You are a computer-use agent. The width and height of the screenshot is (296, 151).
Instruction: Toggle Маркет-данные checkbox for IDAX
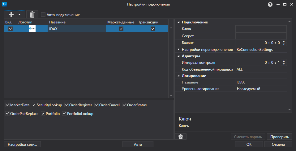point(121,29)
